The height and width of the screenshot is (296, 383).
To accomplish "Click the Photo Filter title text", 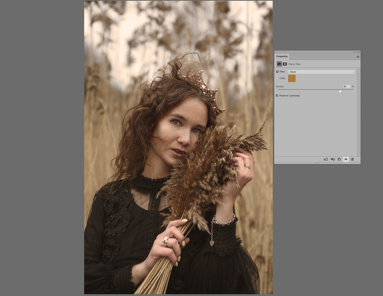I will (x=294, y=64).
